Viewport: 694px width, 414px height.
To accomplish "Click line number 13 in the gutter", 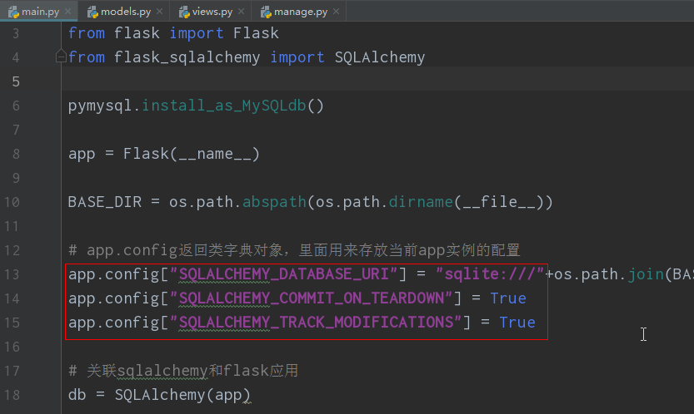I will [x=12, y=274].
